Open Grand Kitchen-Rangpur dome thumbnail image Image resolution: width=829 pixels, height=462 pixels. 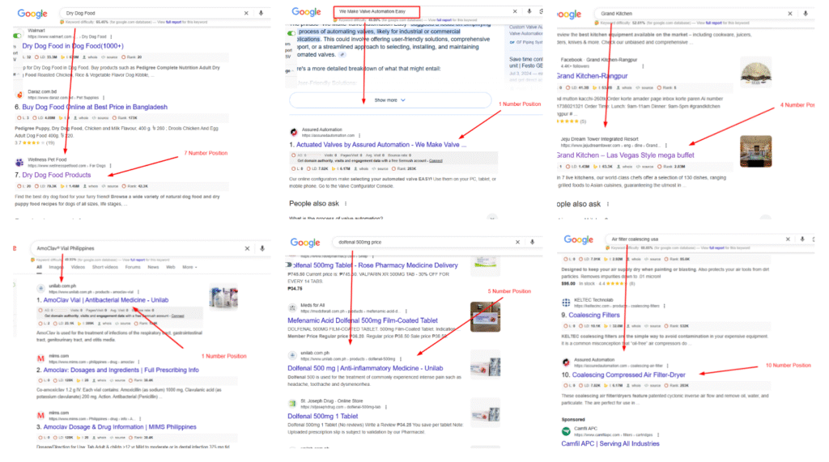click(x=755, y=72)
